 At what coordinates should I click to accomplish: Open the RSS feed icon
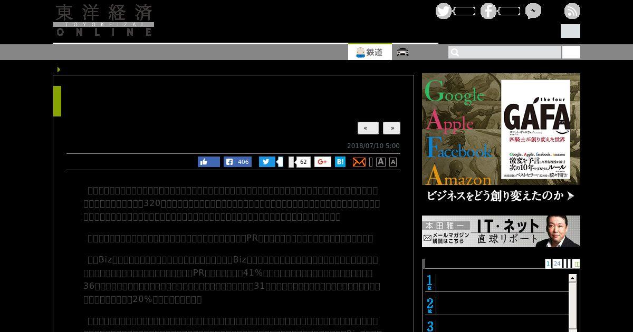572,11
